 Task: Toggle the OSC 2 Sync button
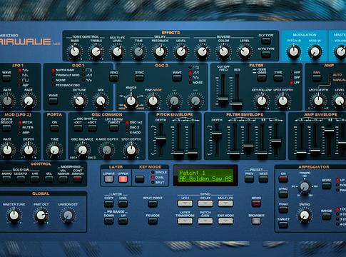(x=139, y=78)
